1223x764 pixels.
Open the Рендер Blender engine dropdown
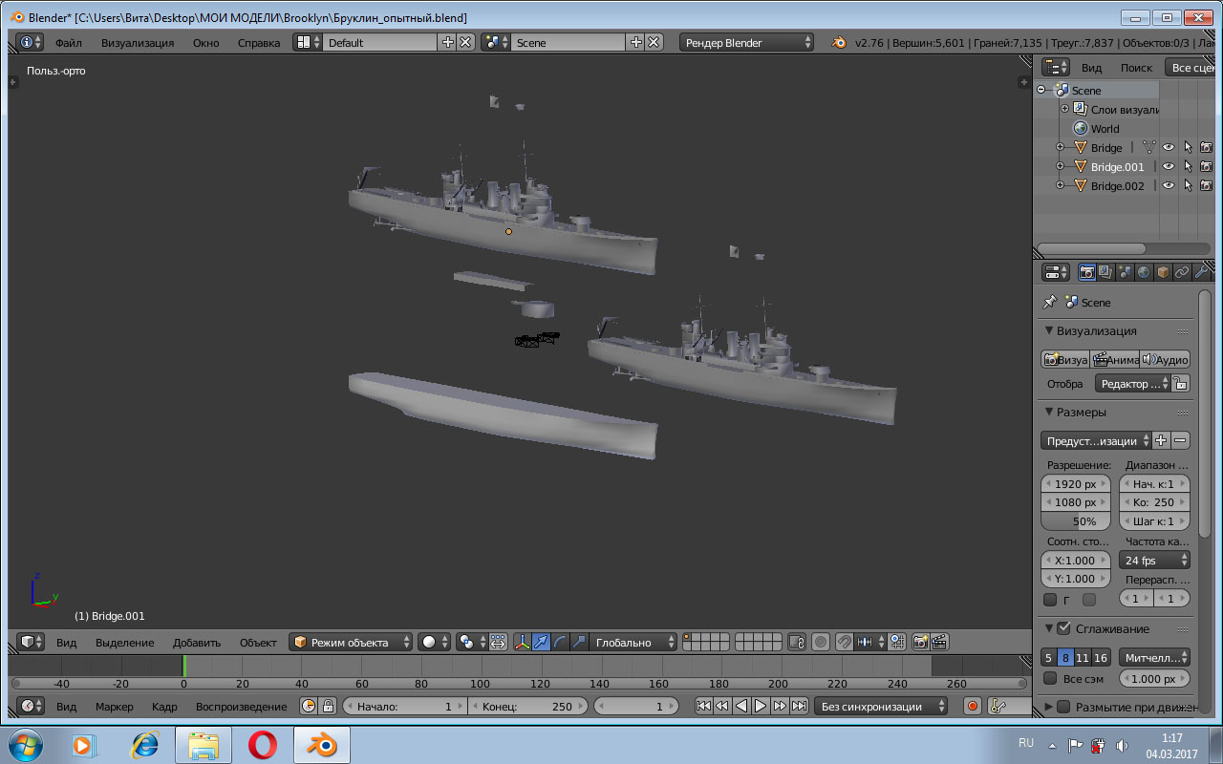[x=747, y=43]
